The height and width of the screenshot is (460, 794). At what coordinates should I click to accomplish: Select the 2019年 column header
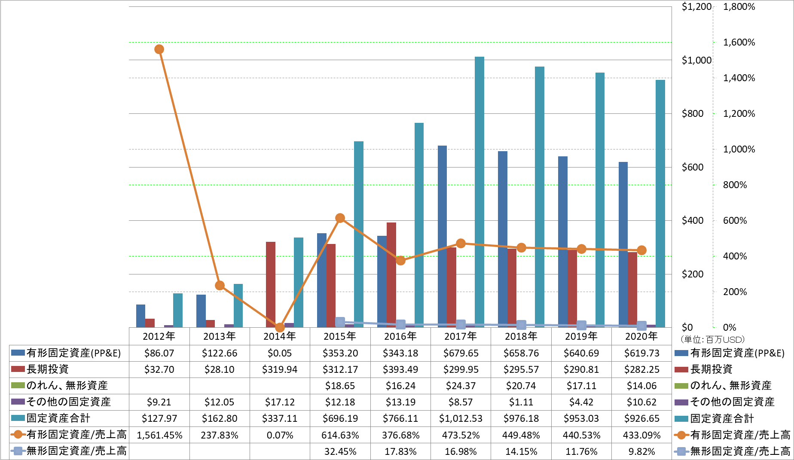click(581, 336)
